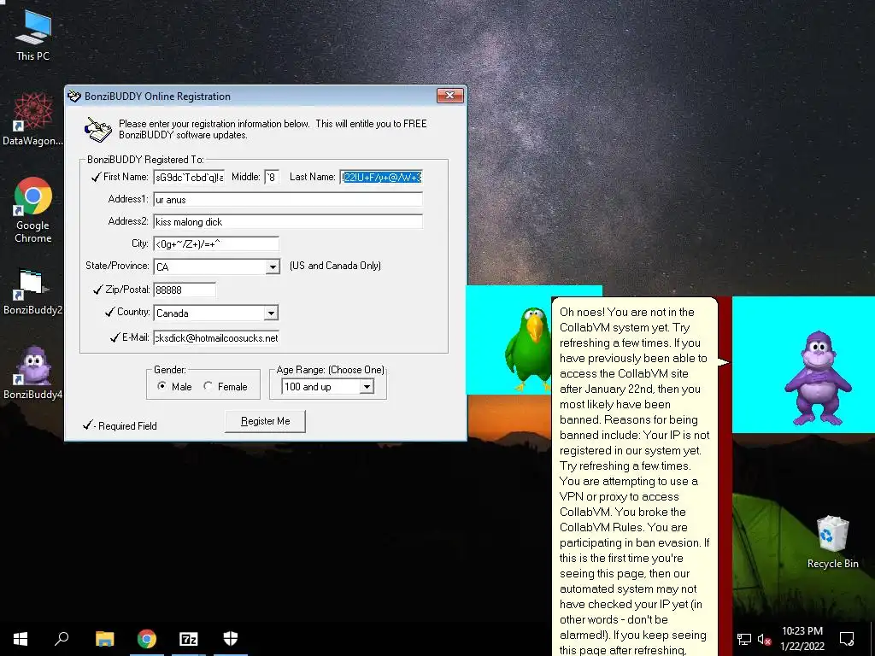Click the Zip/Postal field with 88888
Image resolution: width=875 pixels, height=656 pixels.
[x=185, y=290]
